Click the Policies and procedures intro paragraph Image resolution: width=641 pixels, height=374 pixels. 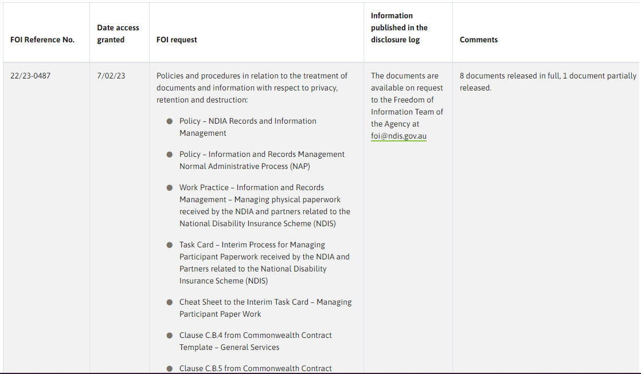coord(252,88)
